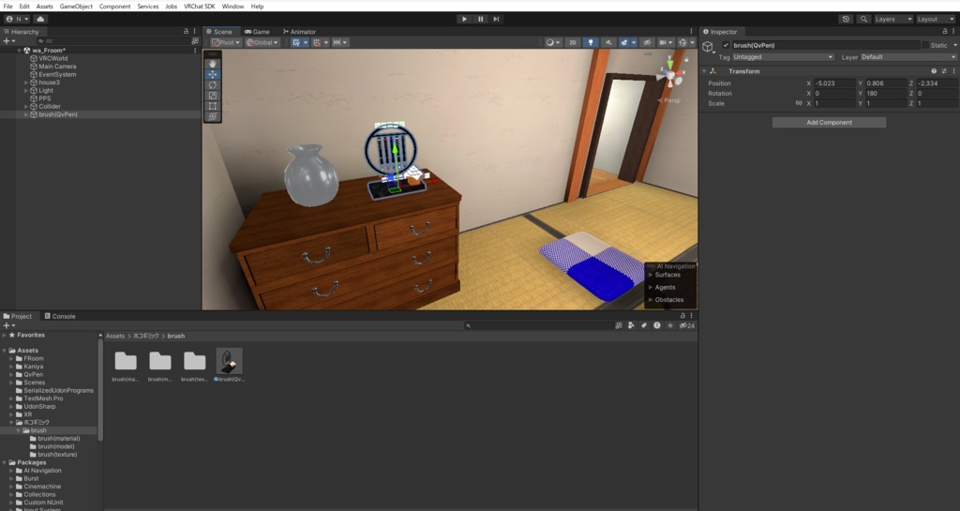Image resolution: width=960 pixels, height=511 pixels.
Task: Click the scene orientation gizmo
Action: coord(669,75)
